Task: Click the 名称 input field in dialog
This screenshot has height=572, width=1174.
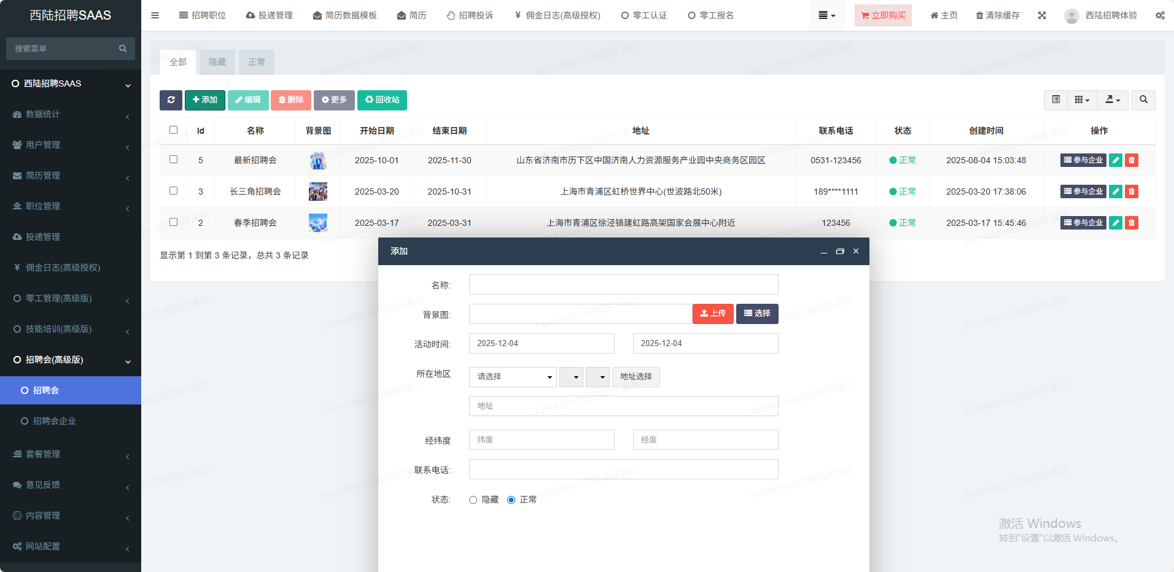Action: click(623, 285)
